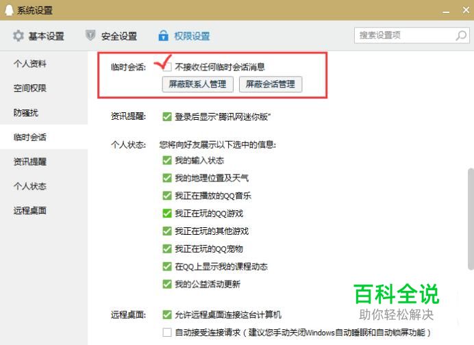Toggle 我正在玩的其他游戏 checkbox
474x345 pixels.
click(x=167, y=231)
